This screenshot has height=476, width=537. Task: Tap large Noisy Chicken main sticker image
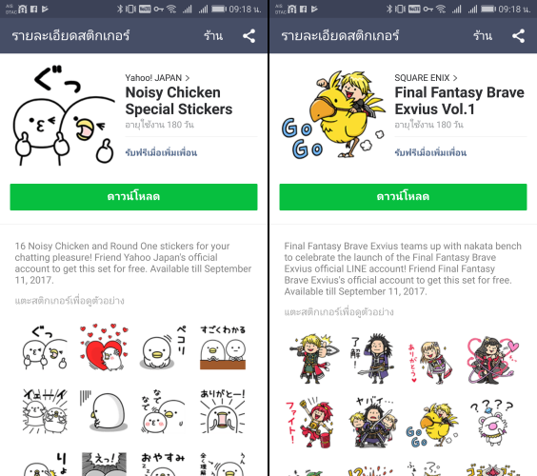[x=64, y=115]
